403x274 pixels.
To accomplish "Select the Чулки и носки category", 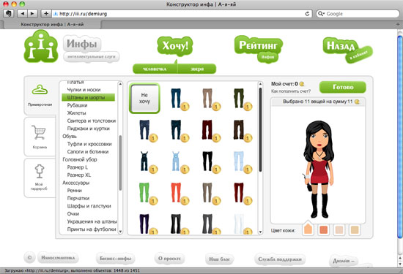I will pos(84,90).
